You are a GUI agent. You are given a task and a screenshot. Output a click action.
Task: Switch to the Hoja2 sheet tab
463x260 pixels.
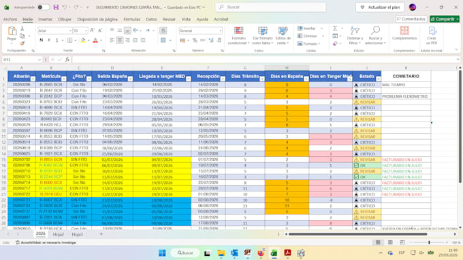tap(58, 234)
